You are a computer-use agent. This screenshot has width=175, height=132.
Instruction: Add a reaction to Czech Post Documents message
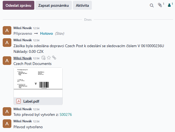(x=43, y=58)
